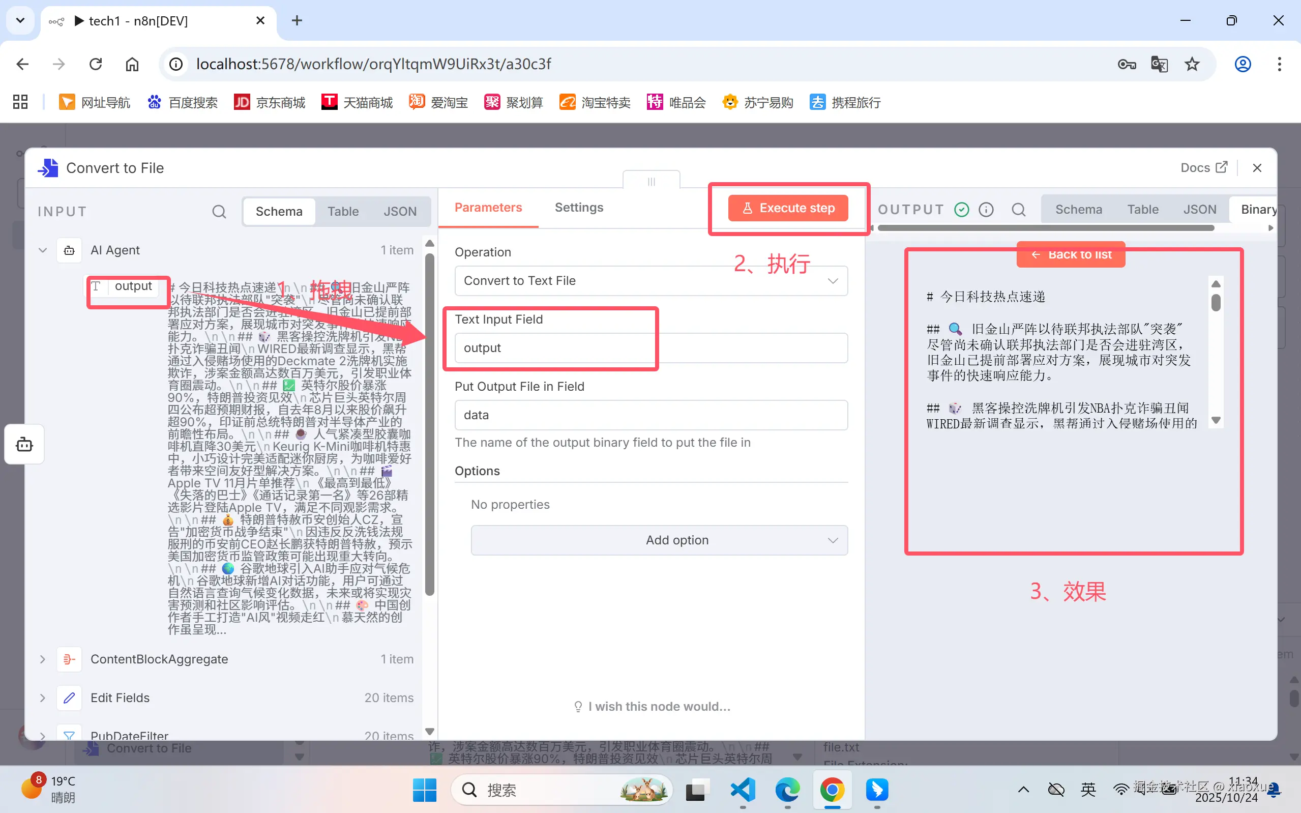Viewport: 1301px width, 813px height.
Task: Click the robot icon on the left edge
Action: 23,444
